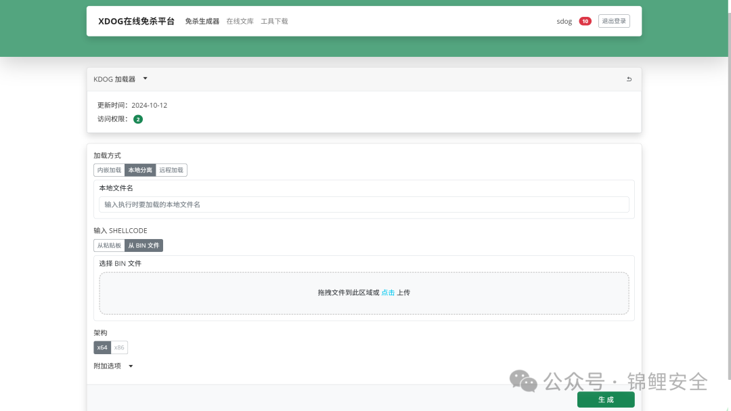
Task: Focus the 本地文件名 input field
Action: 364,204
